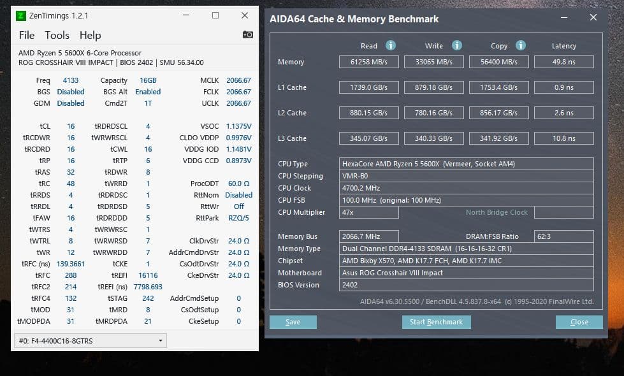The width and height of the screenshot is (624, 376).
Task: Click the VDDG CCD value 0.8973V
Action: [x=239, y=161]
